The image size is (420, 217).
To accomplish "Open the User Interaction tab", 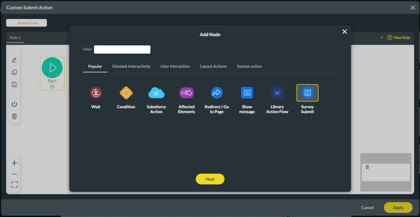I will tap(175, 66).
